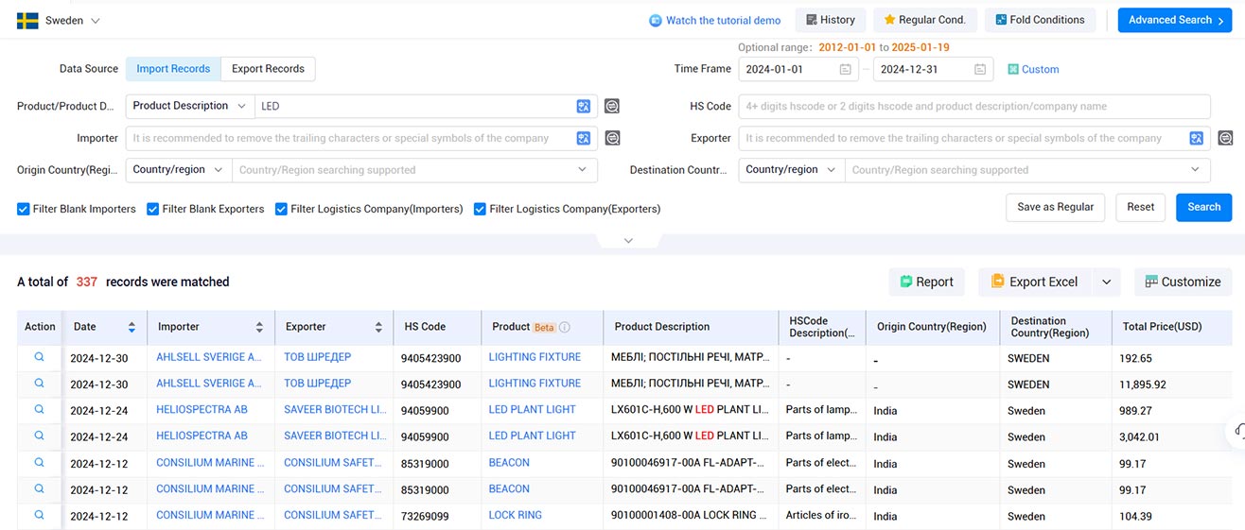Click the Reset button

point(1140,208)
